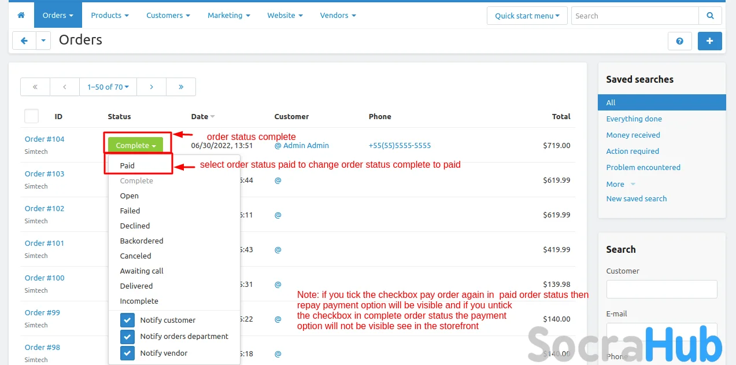Go to next page arrow icon
The height and width of the screenshot is (365, 736).
(151, 87)
